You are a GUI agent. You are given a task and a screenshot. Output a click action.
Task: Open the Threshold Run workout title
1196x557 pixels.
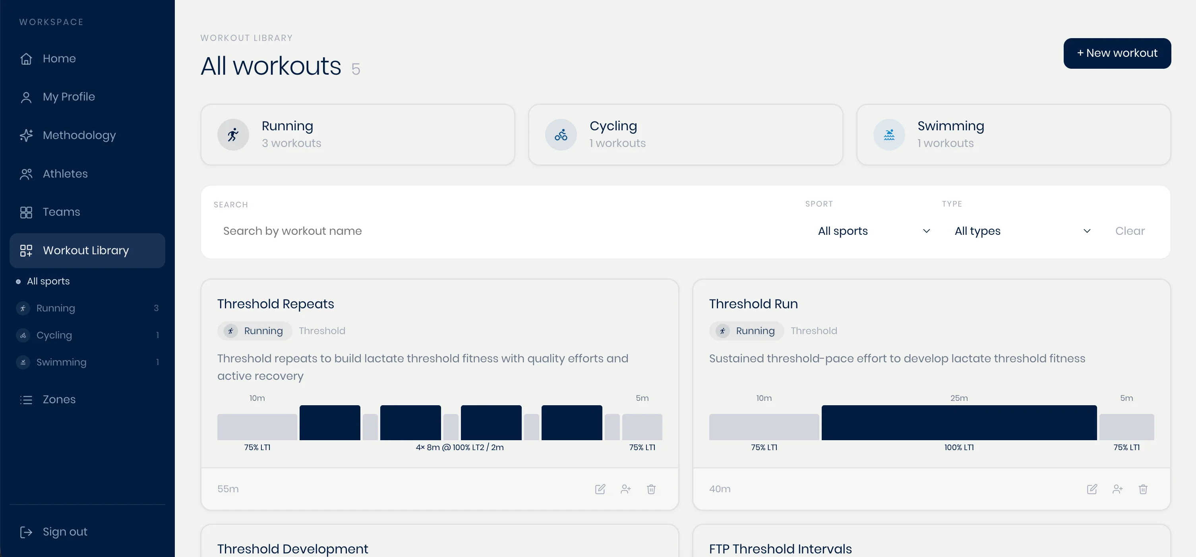coord(753,304)
